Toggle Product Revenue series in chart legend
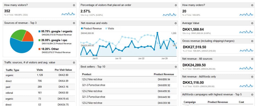The image size is (257, 106). point(91,29)
